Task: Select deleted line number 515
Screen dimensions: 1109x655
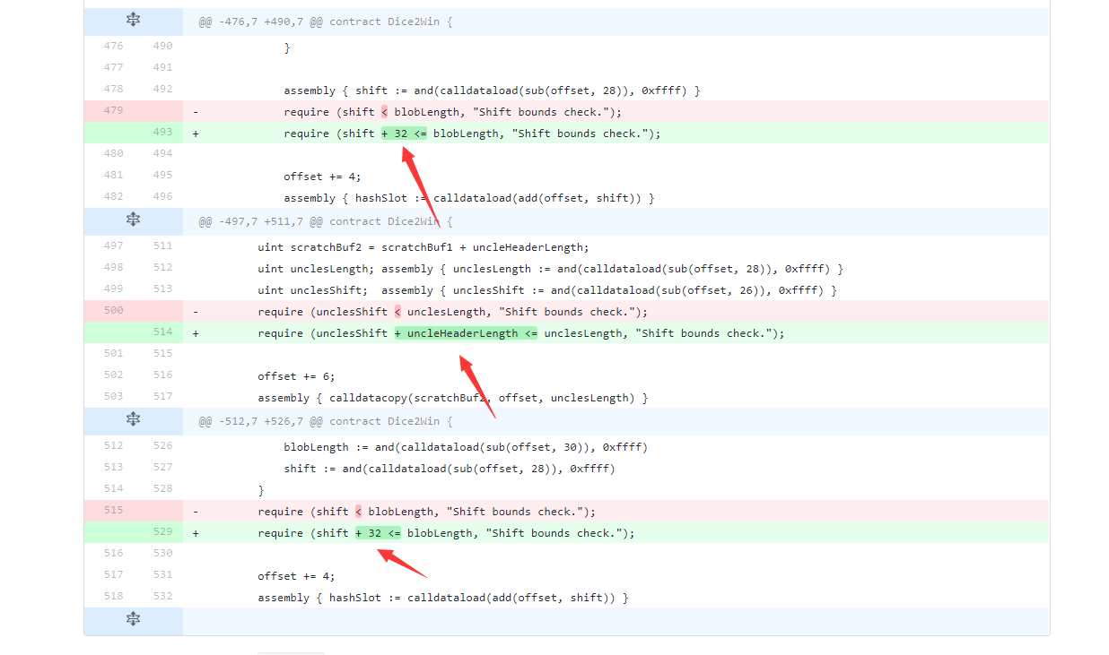Action: 113,510
